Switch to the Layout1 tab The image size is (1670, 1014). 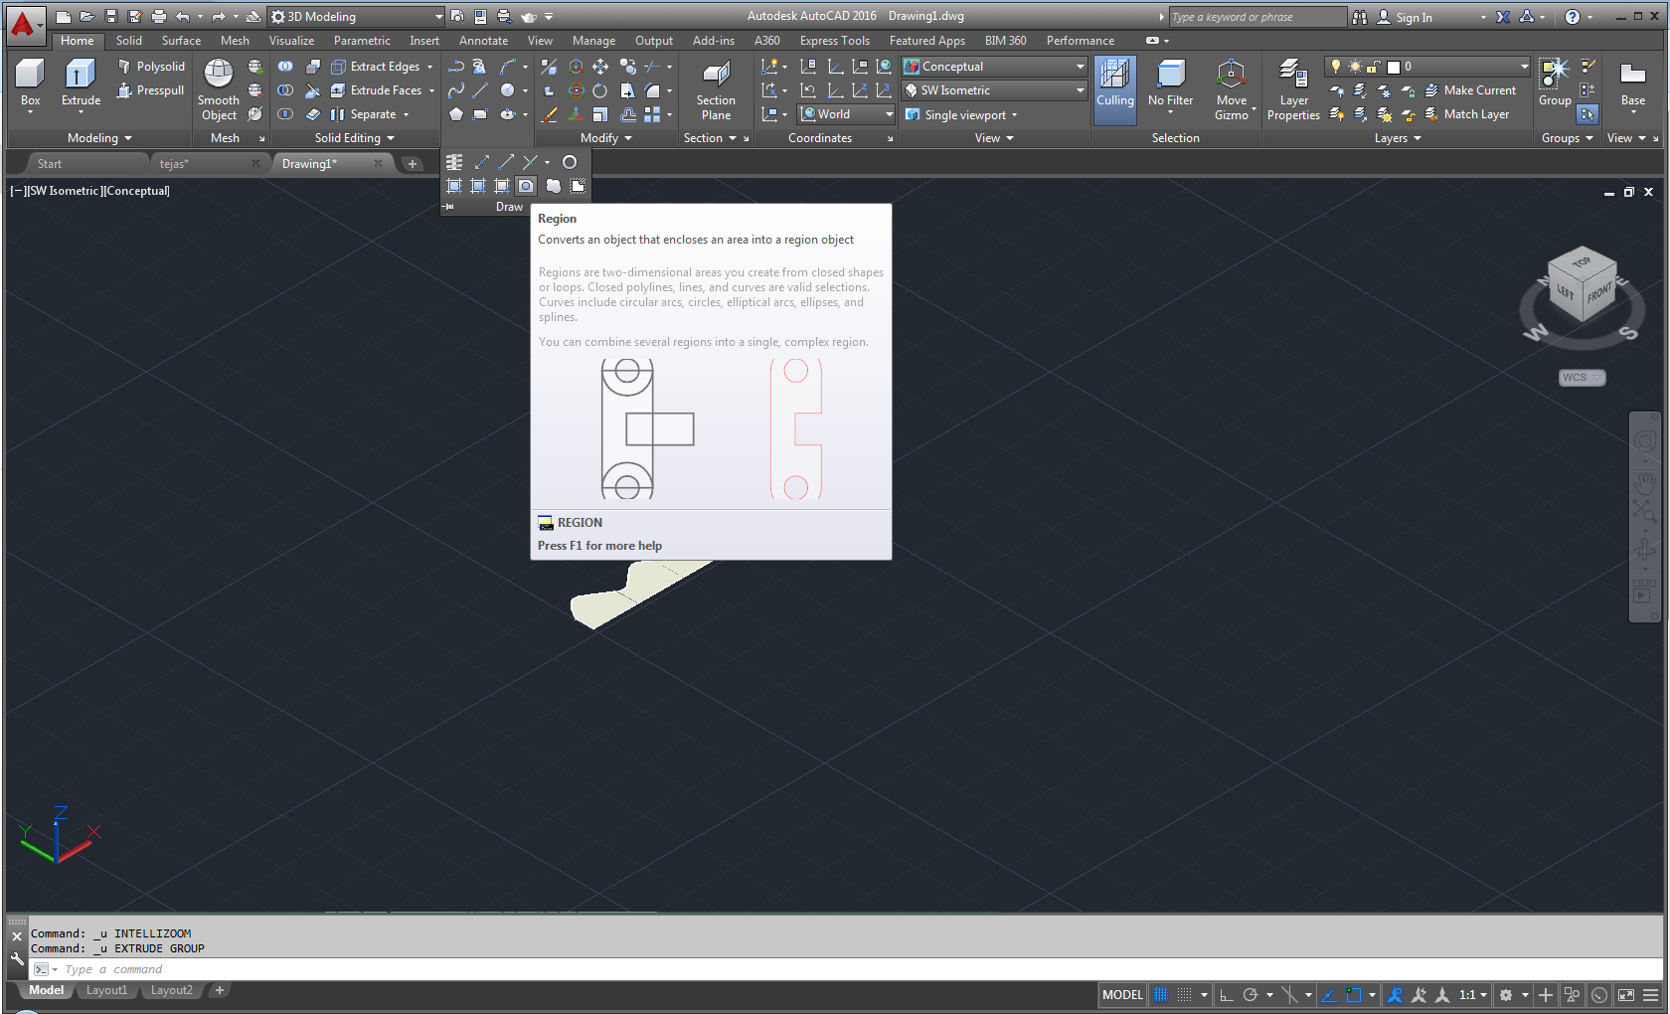(106, 990)
